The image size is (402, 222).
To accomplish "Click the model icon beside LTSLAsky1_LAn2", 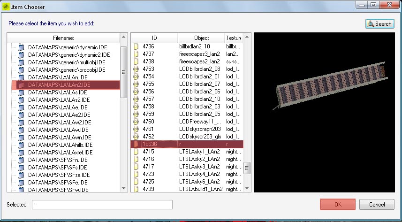I will pos(136,151).
